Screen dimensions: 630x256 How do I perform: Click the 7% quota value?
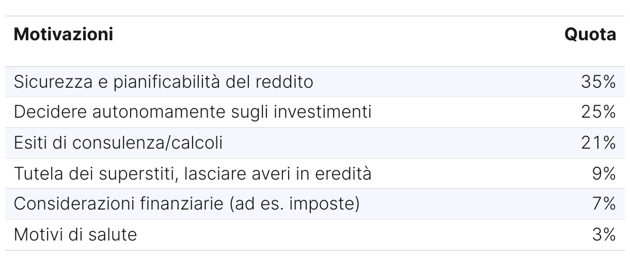[x=605, y=204]
